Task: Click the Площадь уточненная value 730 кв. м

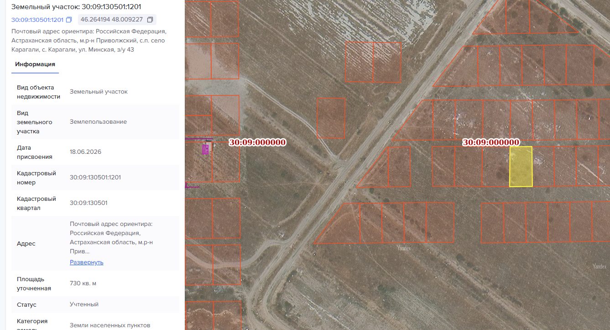Action: tap(83, 283)
